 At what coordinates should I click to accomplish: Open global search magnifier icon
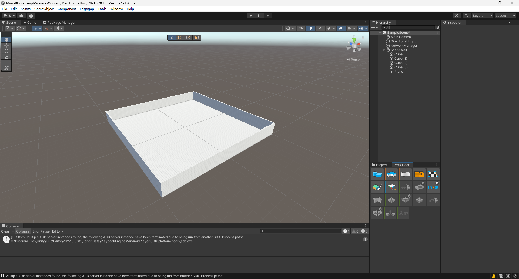coord(466,16)
